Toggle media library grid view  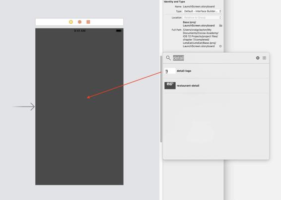pos(264,58)
